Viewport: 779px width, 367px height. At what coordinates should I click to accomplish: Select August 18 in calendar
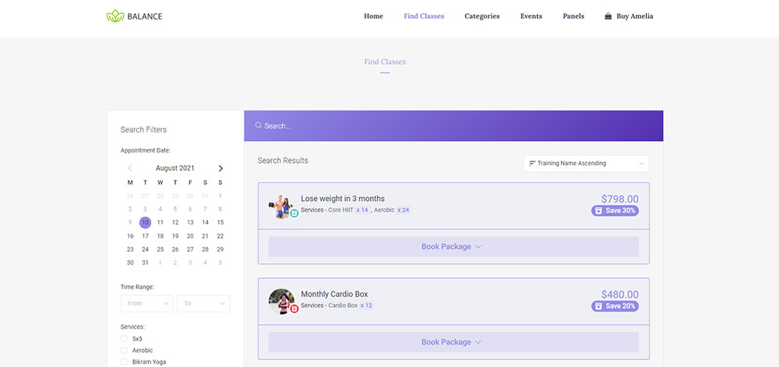click(x=160, y=236)
